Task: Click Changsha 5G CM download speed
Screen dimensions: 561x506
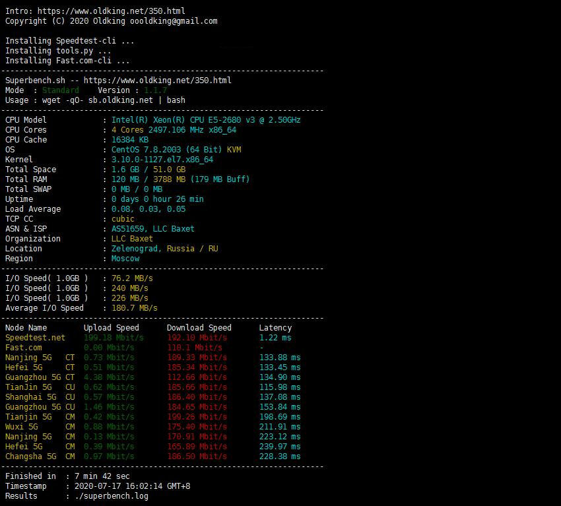Action: point(197,457)
